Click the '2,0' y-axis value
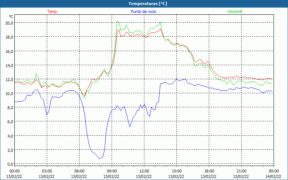Image resolution: width=288 pixels, height=180 pixels. (10, 150)
